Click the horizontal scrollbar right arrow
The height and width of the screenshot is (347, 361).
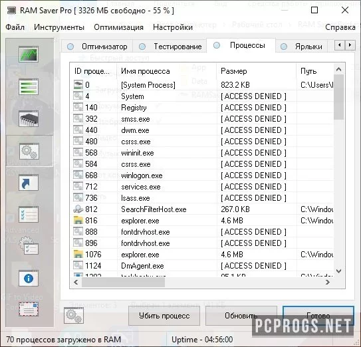[327, 282]
